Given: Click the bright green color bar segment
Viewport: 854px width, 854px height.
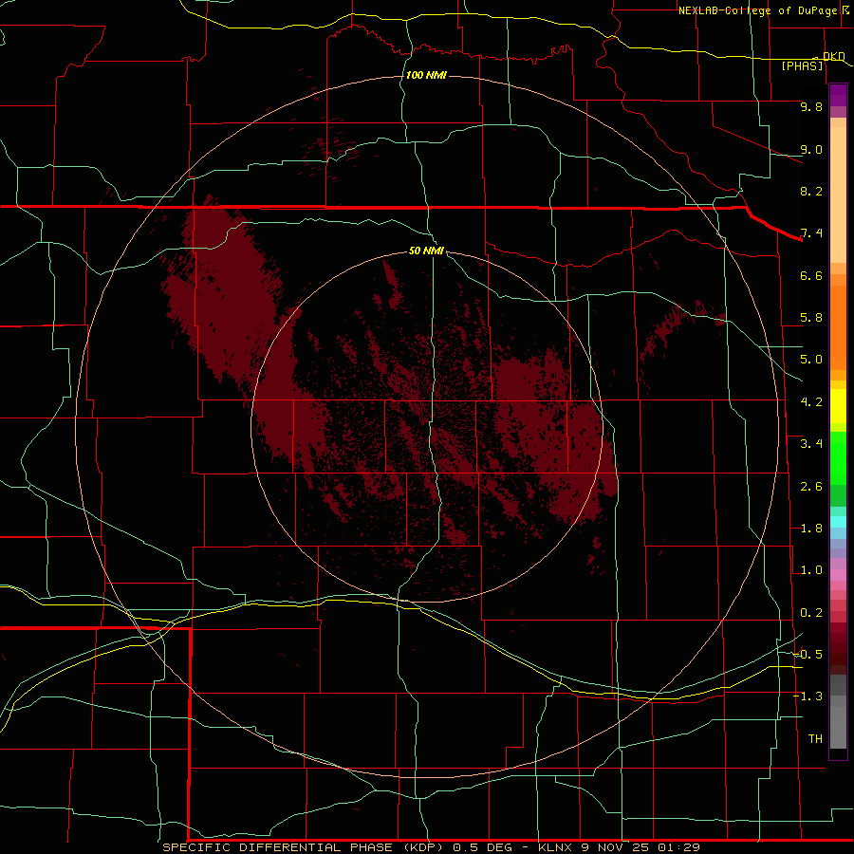Looking at the screenshot, I should coord(838,457).
